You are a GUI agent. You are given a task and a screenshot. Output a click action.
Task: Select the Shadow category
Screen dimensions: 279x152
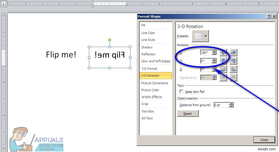click(156, 47)
